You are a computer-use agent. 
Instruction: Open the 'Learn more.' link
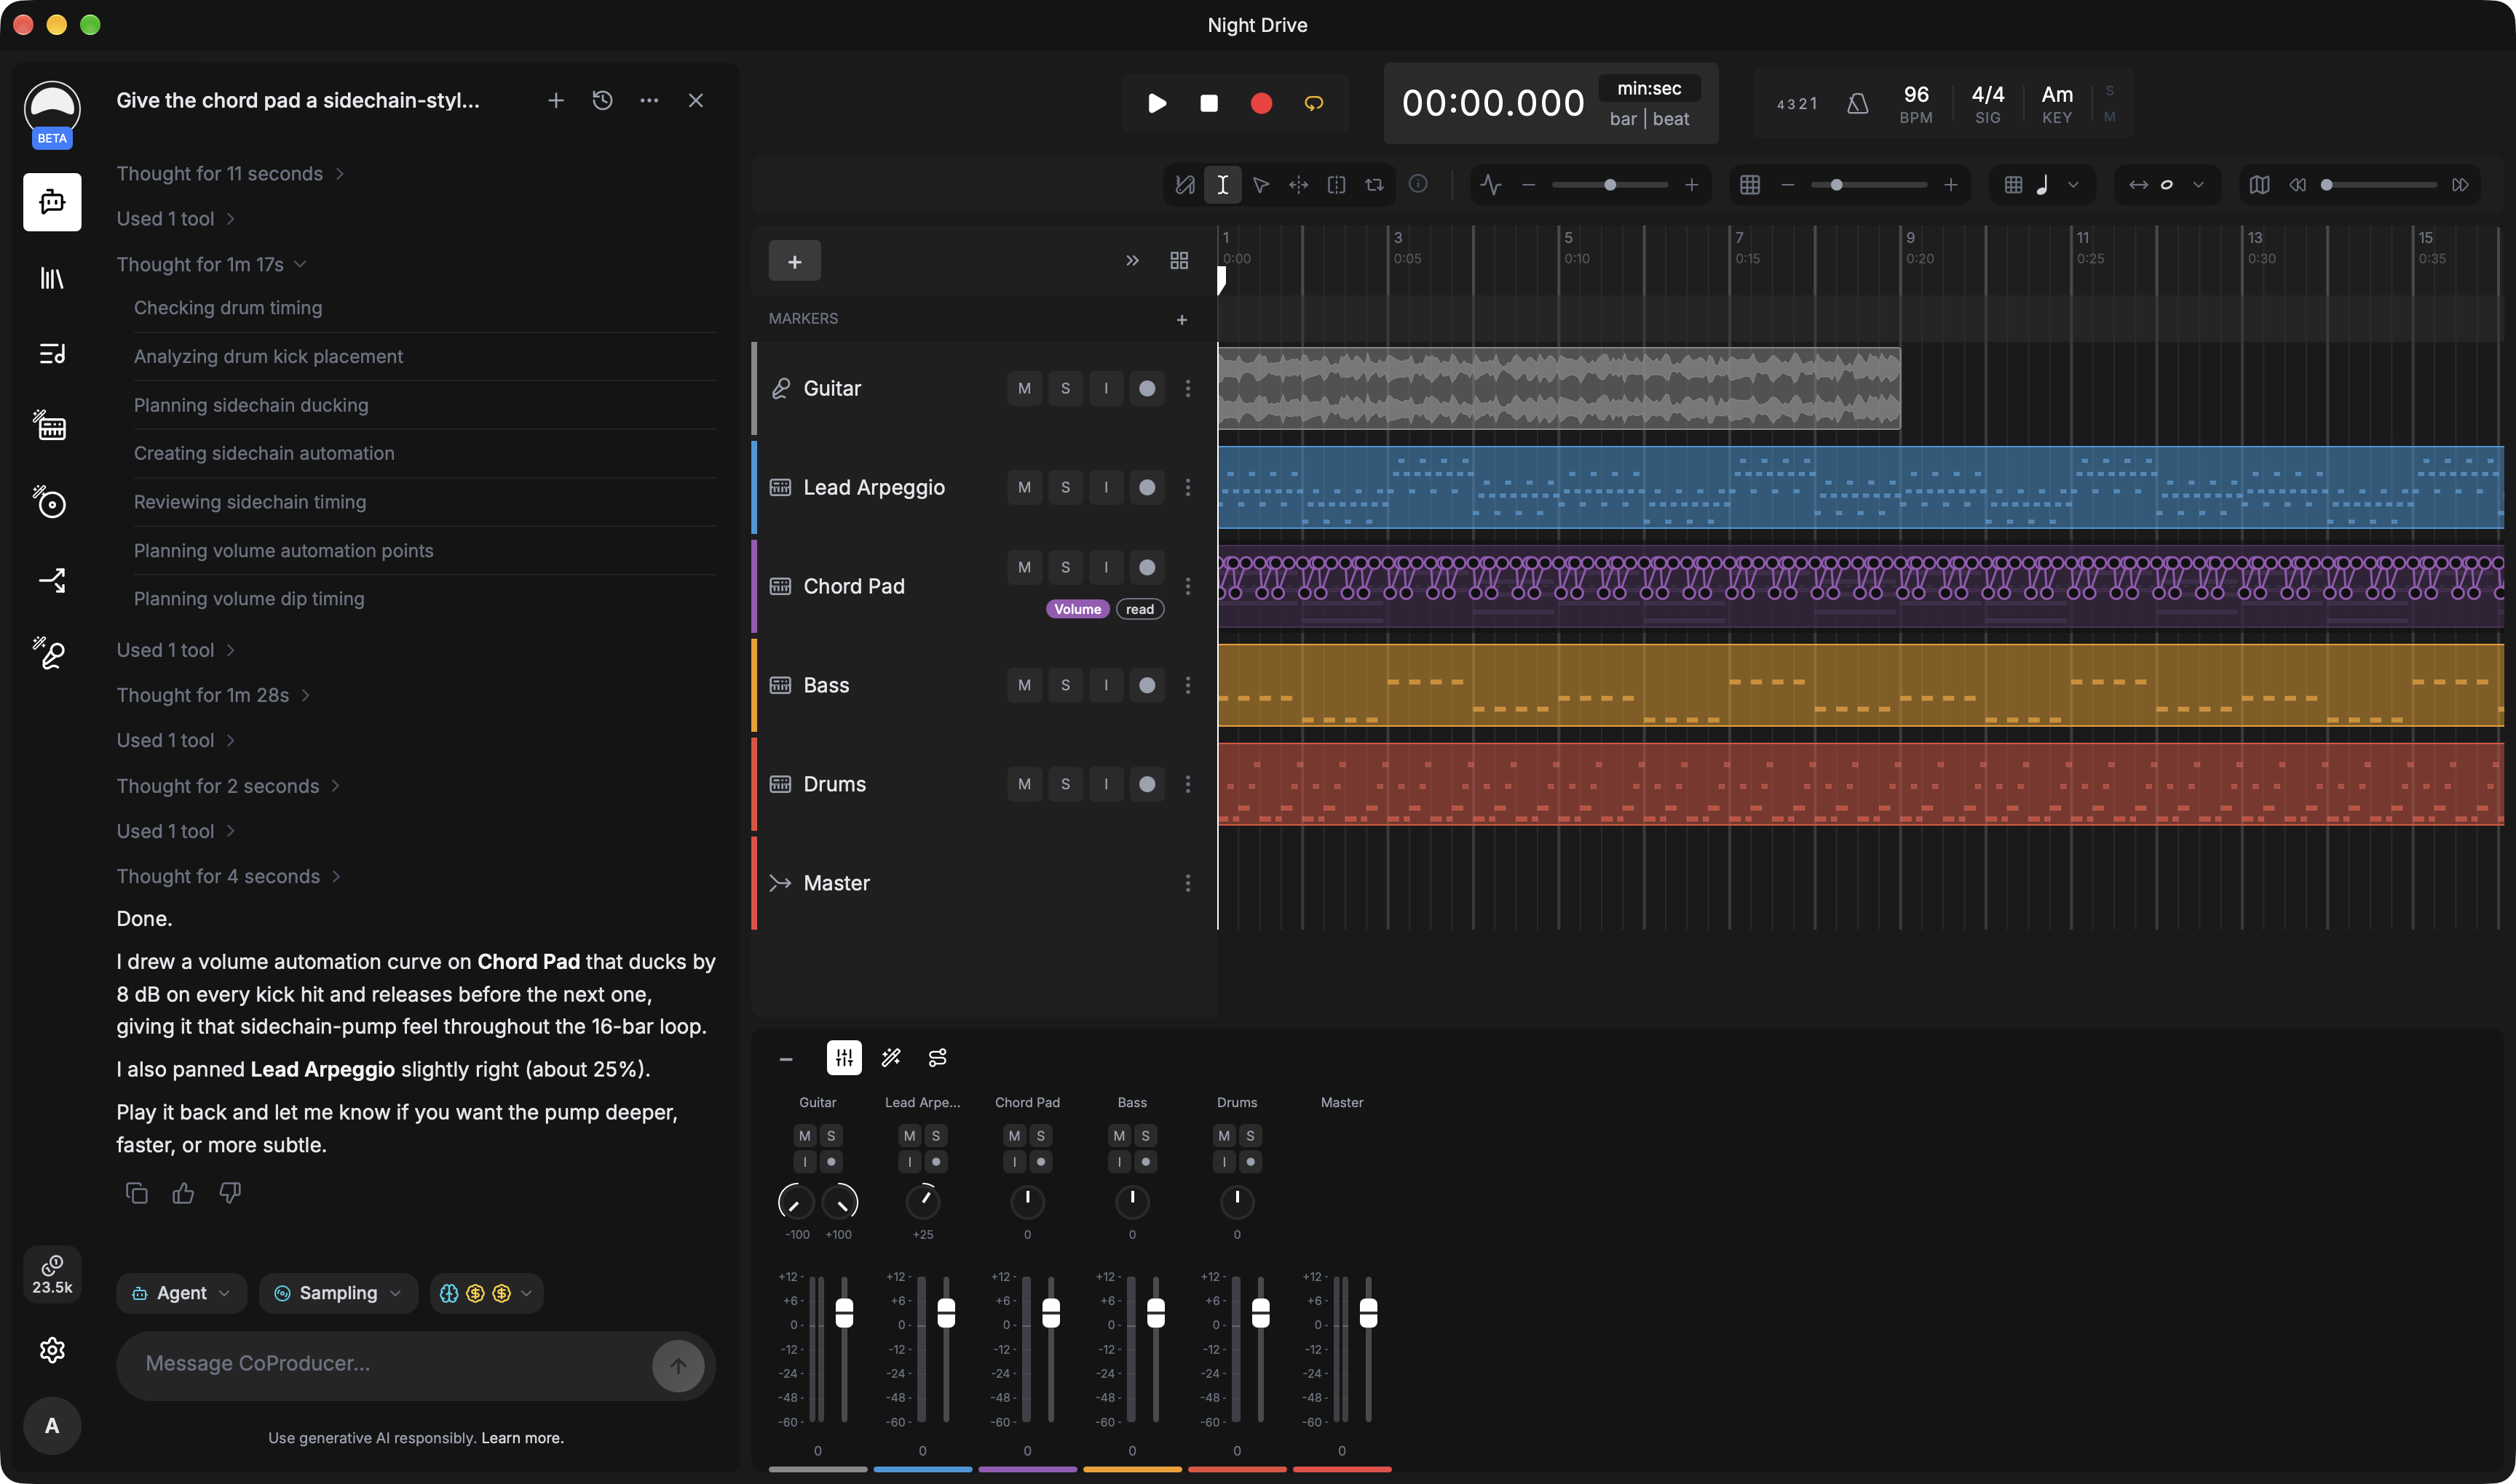(x=523, y=1438)
